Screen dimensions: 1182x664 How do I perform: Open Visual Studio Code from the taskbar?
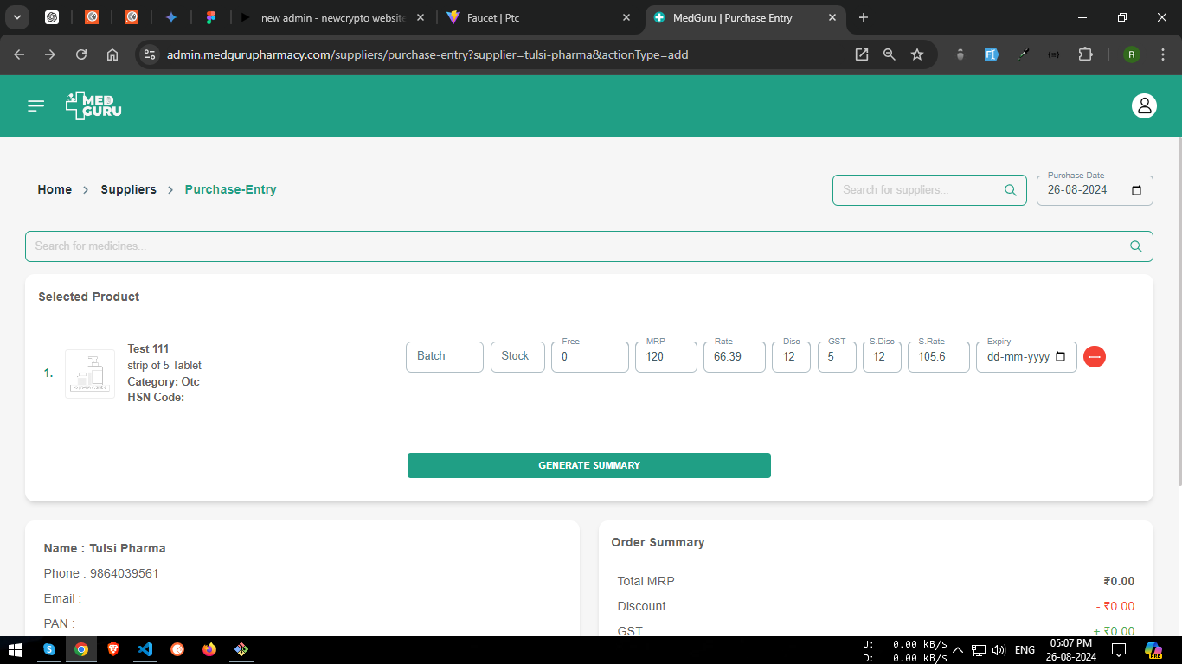(145, 649)
